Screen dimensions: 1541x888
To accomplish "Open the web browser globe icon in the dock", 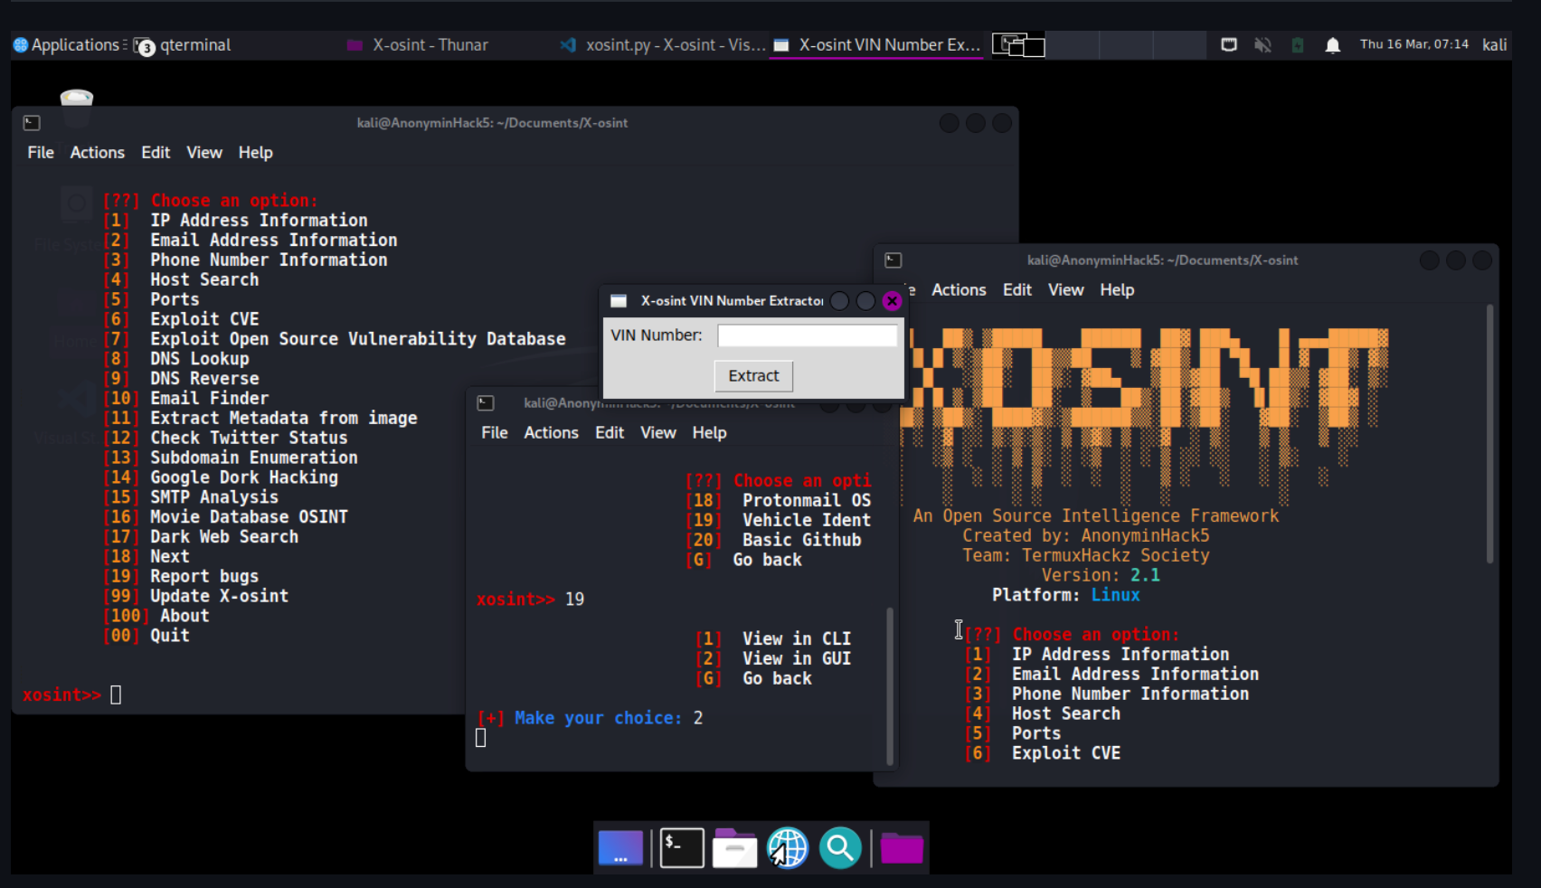I will 787,848.
